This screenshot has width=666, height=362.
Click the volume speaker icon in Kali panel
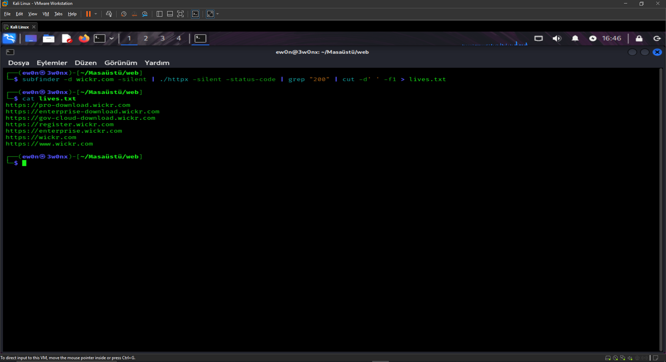[x=557, y=38]
